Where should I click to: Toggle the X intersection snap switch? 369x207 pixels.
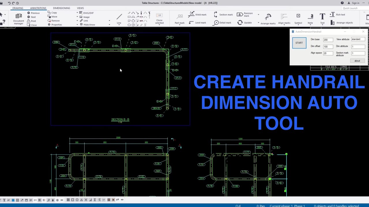pyautogui.click(x=86, y=200)
